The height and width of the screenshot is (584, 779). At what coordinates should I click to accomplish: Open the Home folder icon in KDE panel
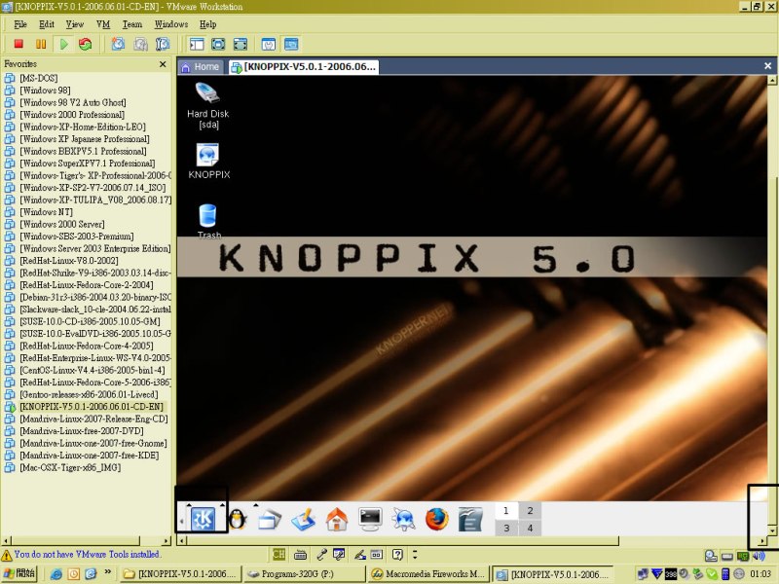pyautogui.click(x=337, y=520)
